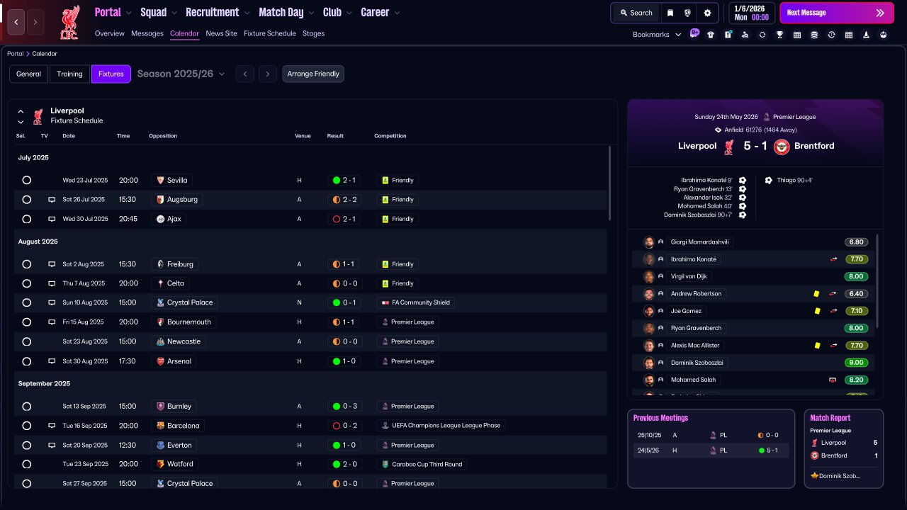This screenshot has height=510, width=907.
Task: Click goal ball icon next to Thiago
Action: coord(769,181)
